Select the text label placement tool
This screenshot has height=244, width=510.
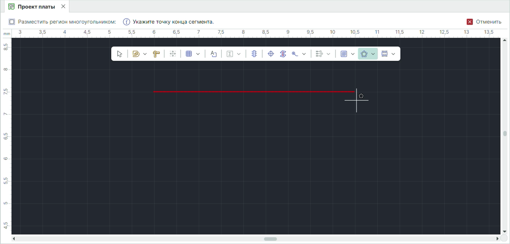[213, 54]
